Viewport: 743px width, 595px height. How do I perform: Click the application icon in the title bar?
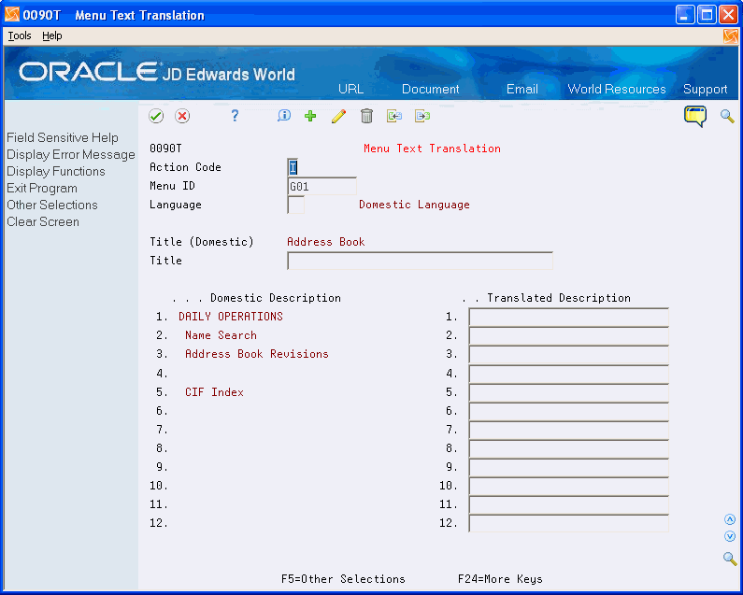click(x=12, y=15)
